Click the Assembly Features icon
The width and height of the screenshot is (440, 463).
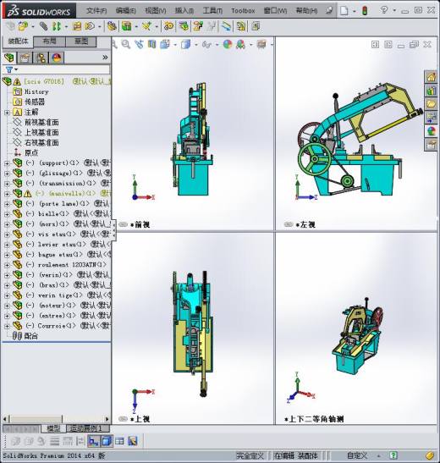[x=126, y=26]
